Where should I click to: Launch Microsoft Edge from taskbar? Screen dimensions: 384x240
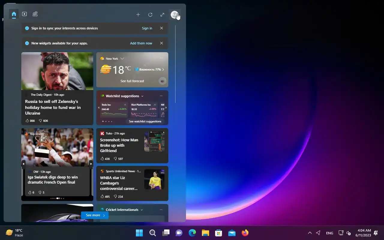[x=192, y=233]
